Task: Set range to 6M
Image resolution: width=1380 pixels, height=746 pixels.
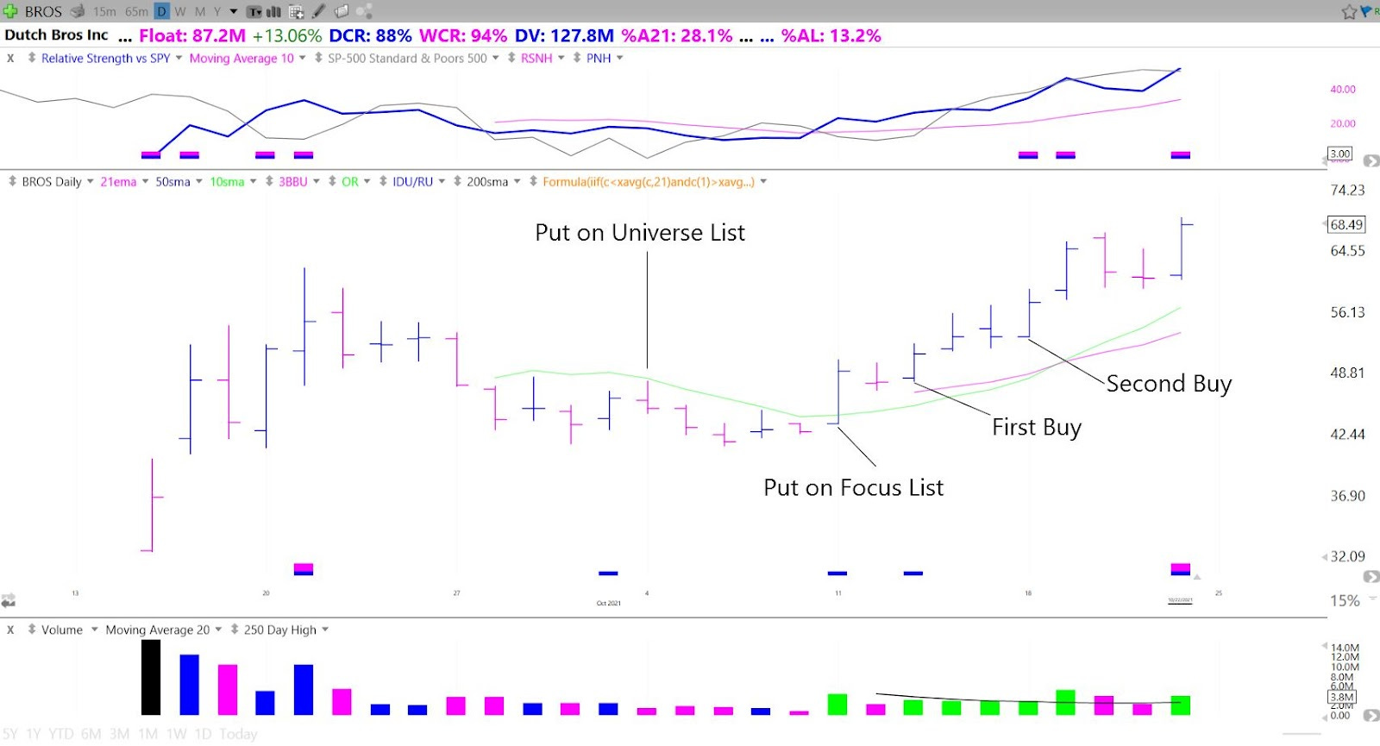Action: point(91,734)
